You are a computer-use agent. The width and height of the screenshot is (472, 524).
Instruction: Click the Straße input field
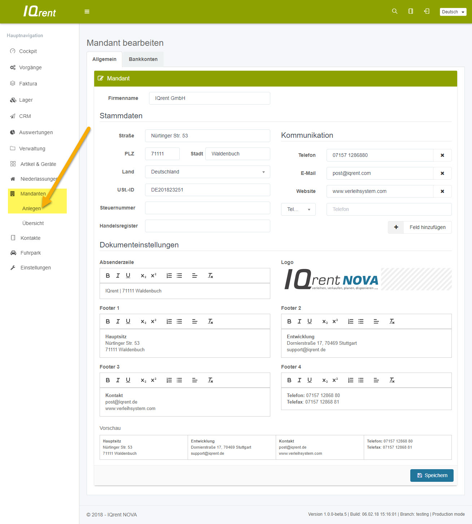click(x=207, y=136)
